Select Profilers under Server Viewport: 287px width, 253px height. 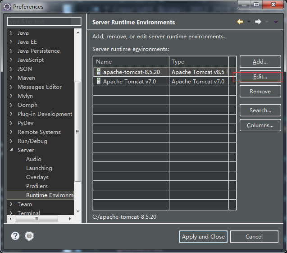(37, 186)
